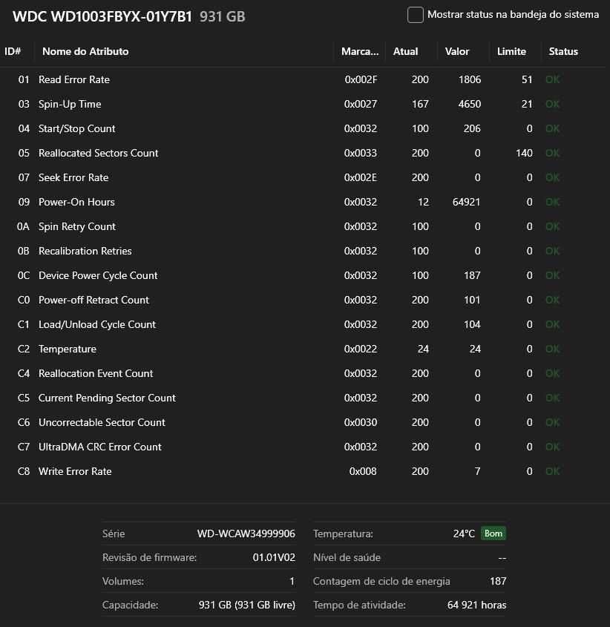The image size is (610, 627).
Task: Click the Marca... column header
Action: coord(360,52)
